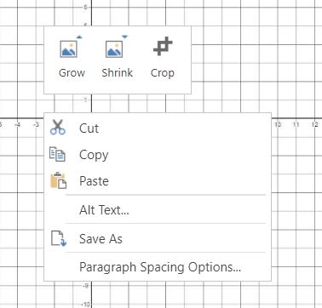Click the Shrink text label
The width and height of the screenshot is (322, 308).
coord(117,73)
